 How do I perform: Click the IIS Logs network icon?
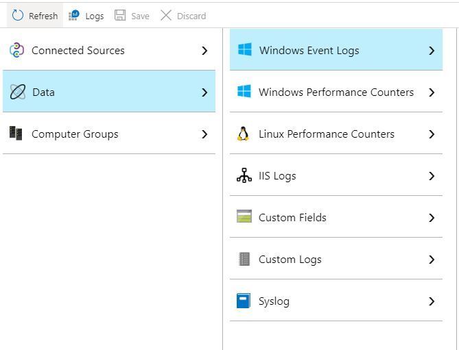click(244, 175)
